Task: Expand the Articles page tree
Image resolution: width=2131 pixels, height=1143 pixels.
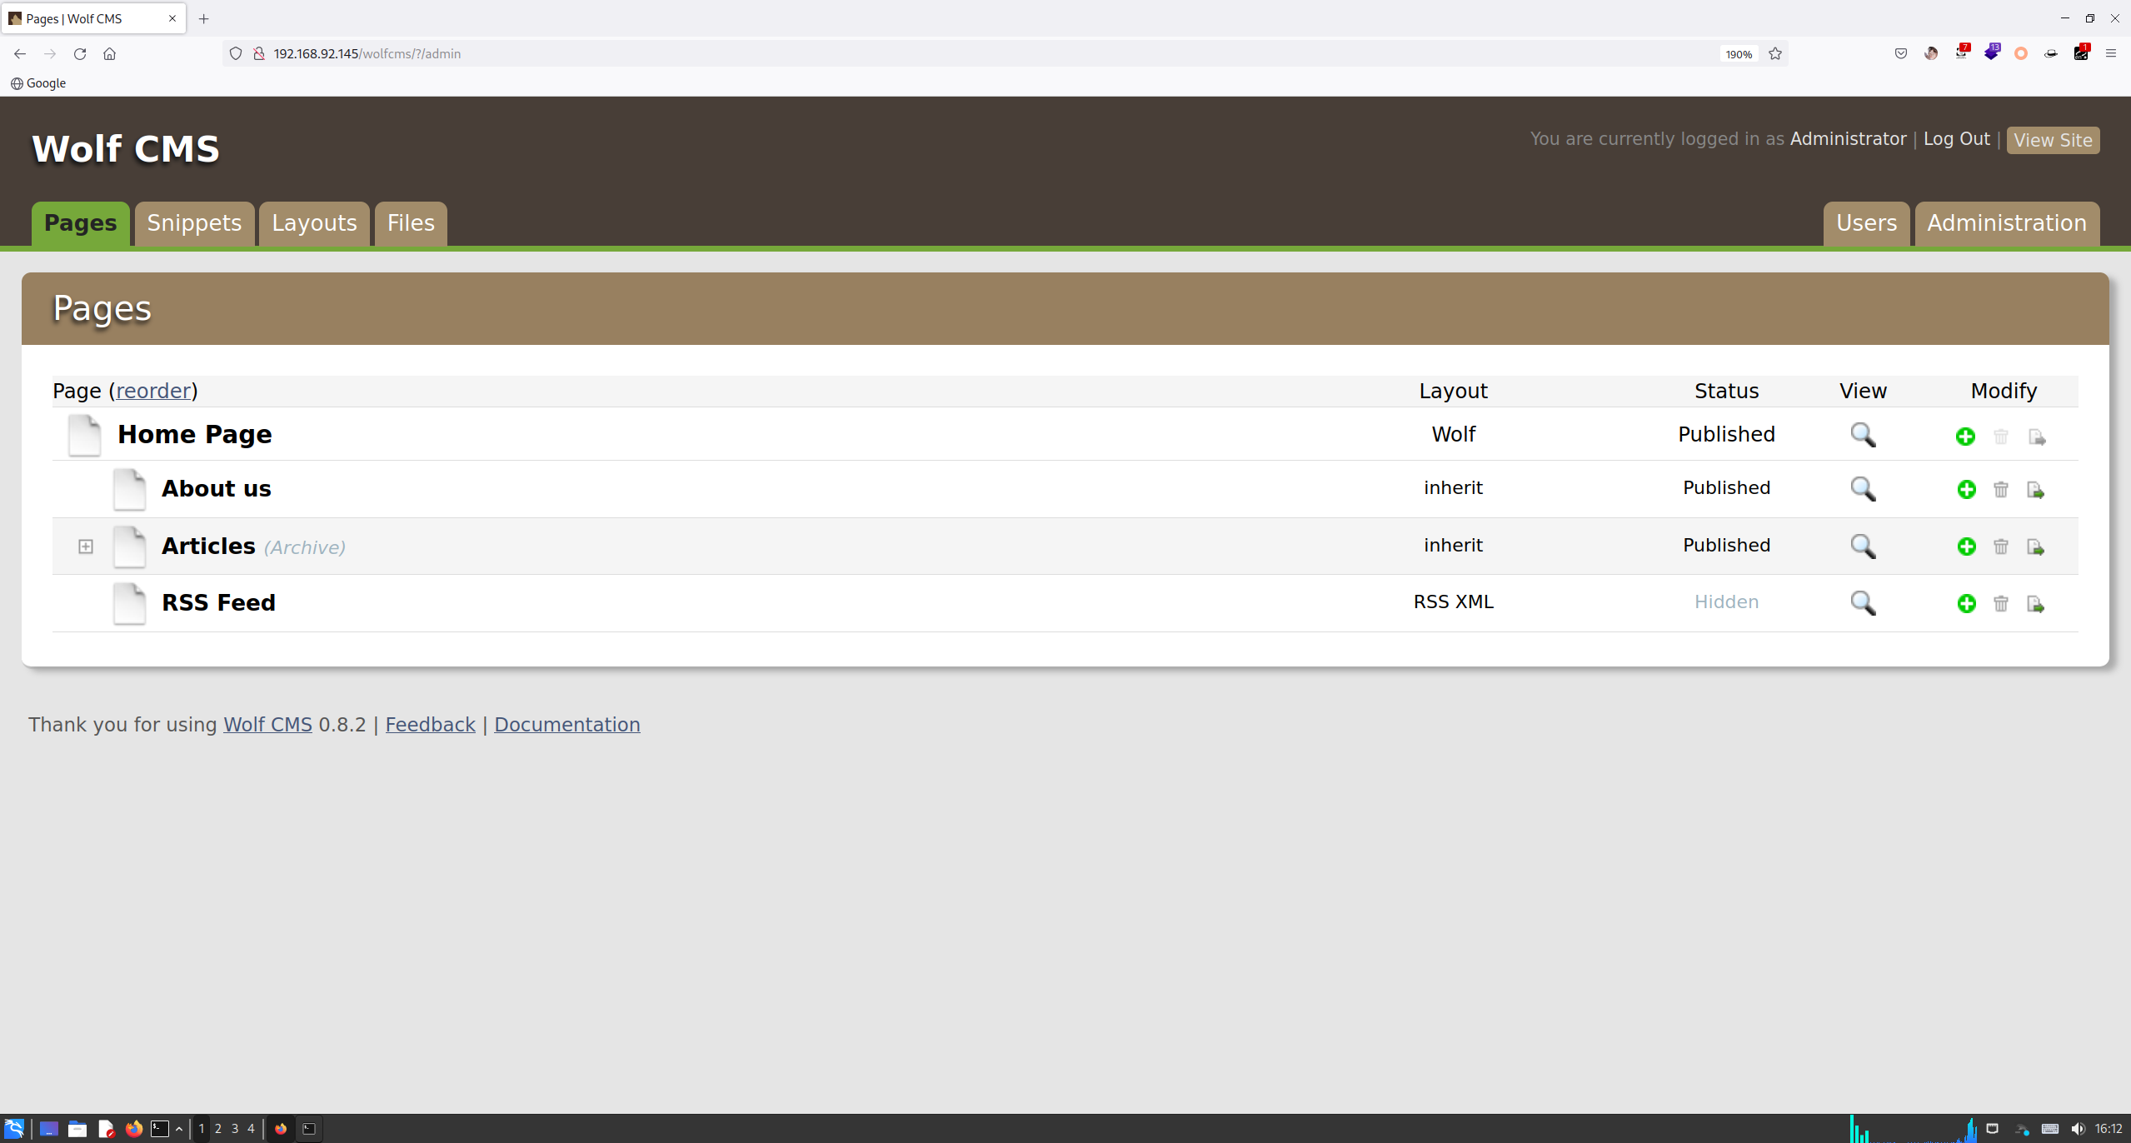Action: tap(86, 547)
